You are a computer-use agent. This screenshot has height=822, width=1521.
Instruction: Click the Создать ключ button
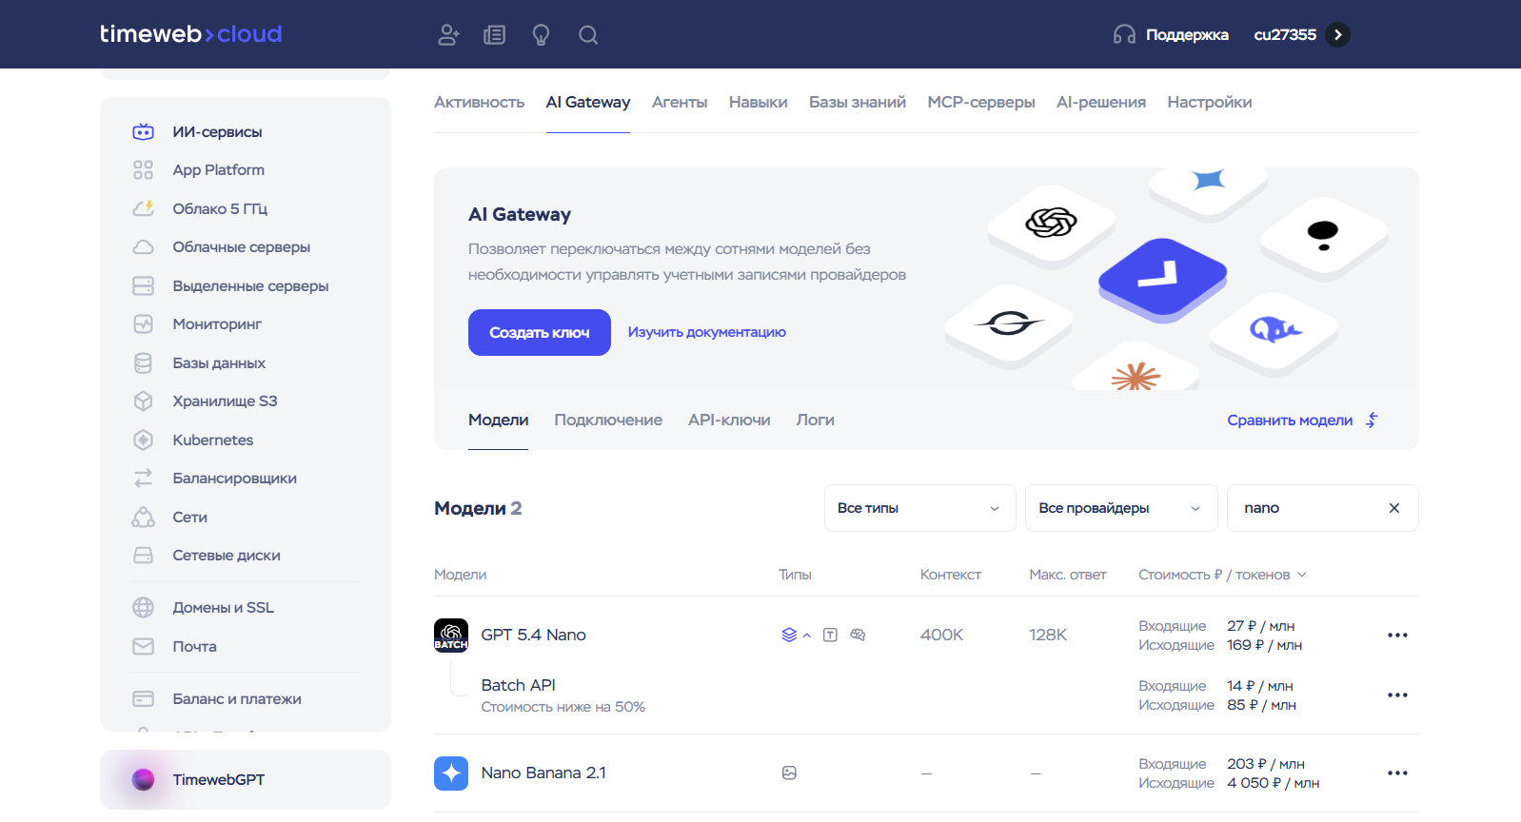pos(540,332)
